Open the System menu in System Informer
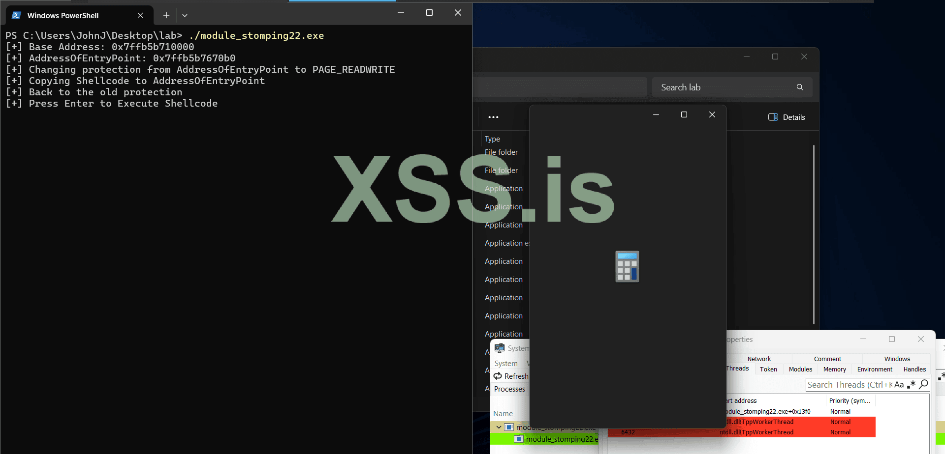Image resolution: width=945 pixels, height=454 pixels. pos(505,364)
